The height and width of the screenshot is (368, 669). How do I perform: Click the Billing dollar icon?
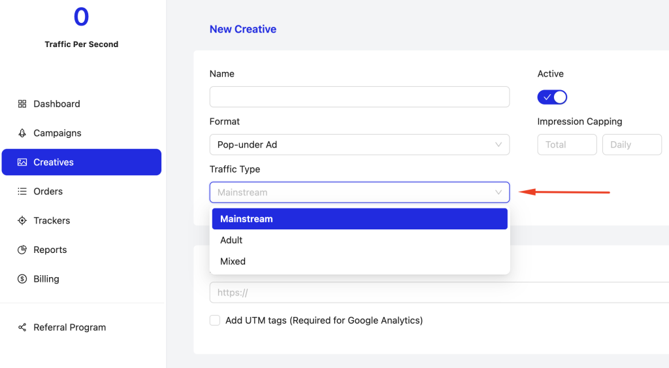[x=22, y=279]
